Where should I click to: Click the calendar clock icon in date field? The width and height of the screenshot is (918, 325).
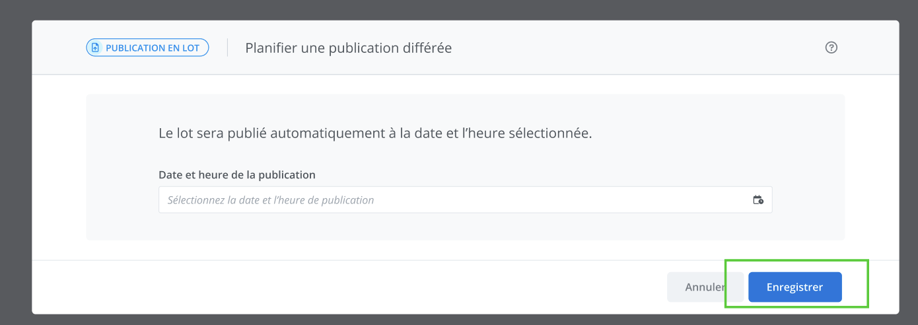coord(758,199)
